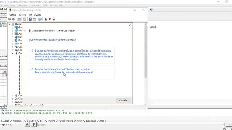Click the Device Manager scrollbar up arrow
The height and width of the screenshot is (130, 232).
click(146, 24)
